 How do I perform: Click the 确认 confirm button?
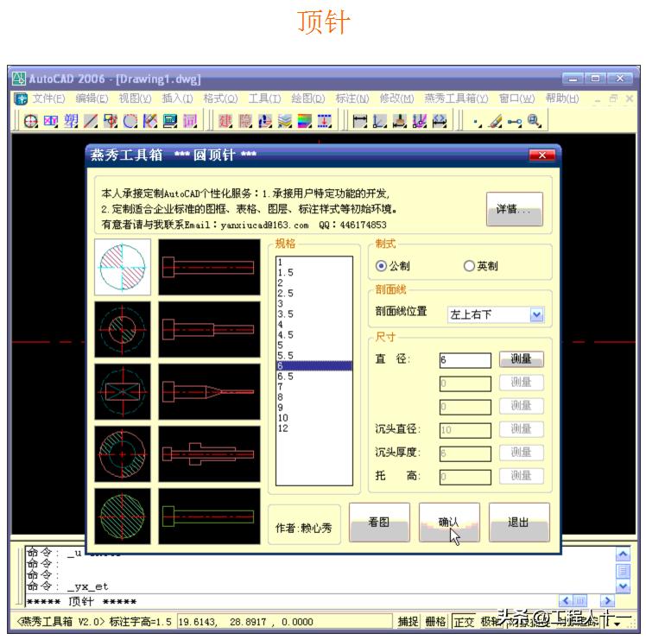click(449, 523)
